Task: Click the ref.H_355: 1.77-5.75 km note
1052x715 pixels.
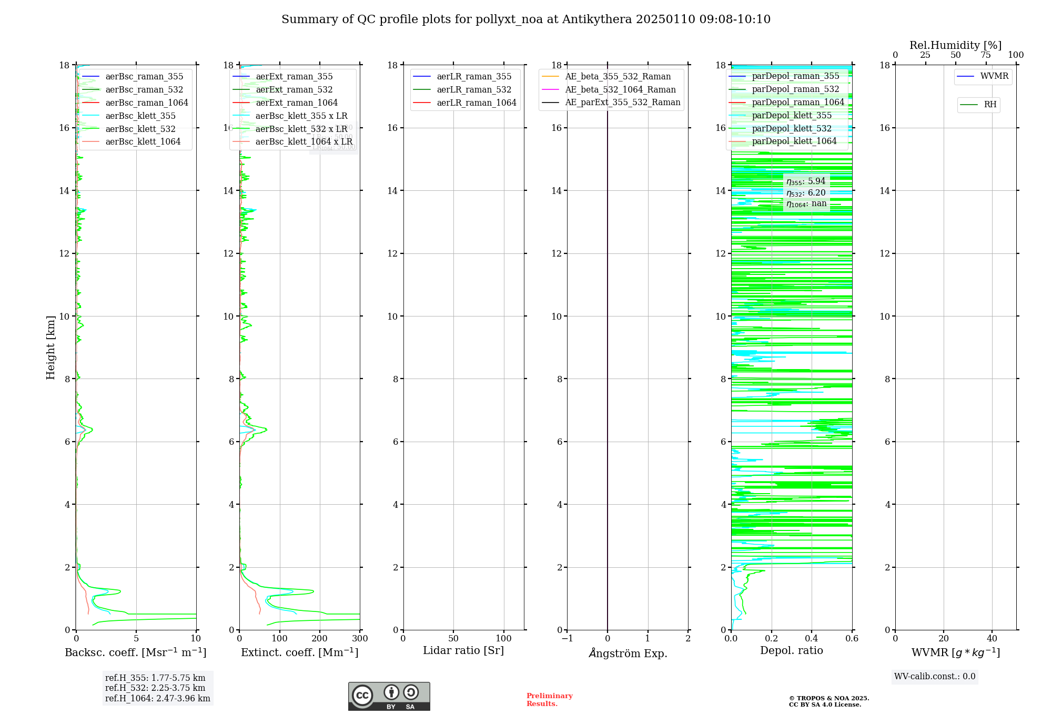Action: pos(155,678)
